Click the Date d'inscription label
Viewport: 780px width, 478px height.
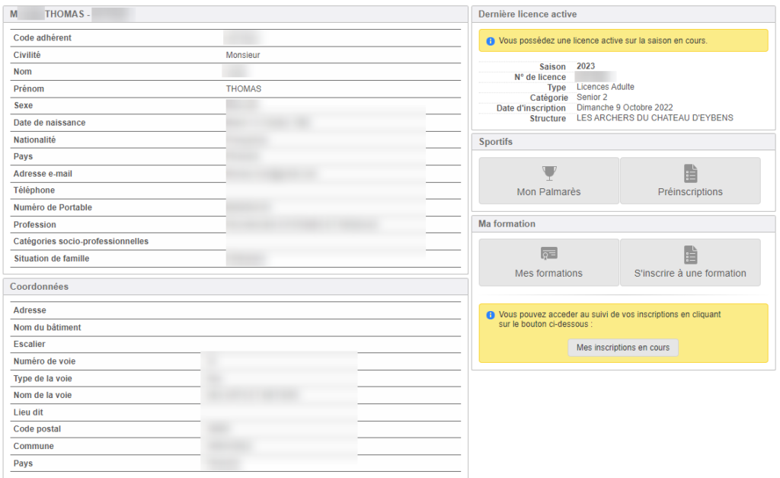point(531,108)
